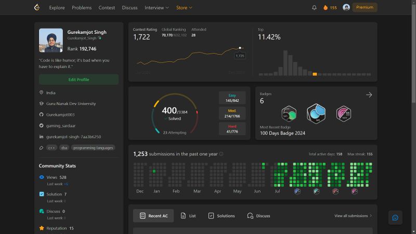The width and height of the screenshot is (416, 234).
Task: Click the Rank '192,746' text
Action: [x=88, y=49]
